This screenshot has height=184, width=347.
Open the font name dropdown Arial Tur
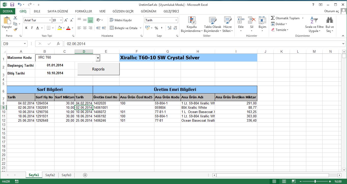[x=50, y=20]
